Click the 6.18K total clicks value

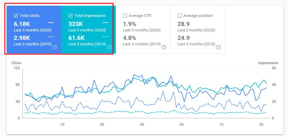(x=22, y=24)
